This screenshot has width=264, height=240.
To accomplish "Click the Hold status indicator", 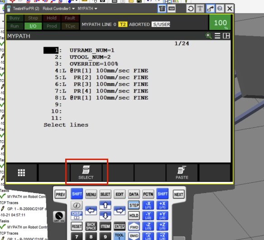I will [x=52, y=18].
